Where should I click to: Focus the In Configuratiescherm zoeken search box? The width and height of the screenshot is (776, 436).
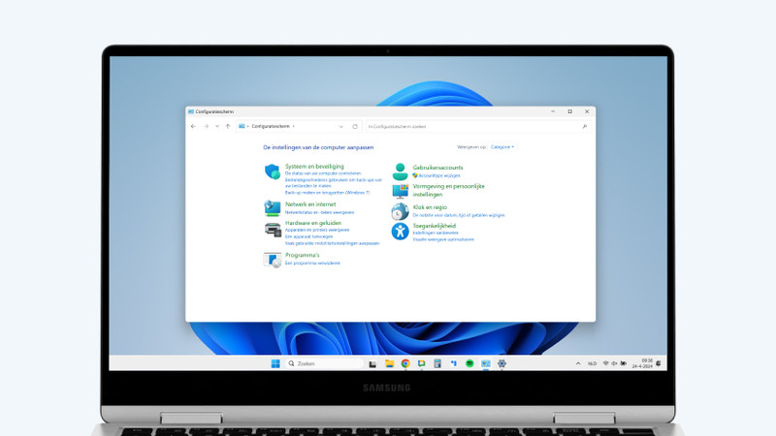(473, 126)
